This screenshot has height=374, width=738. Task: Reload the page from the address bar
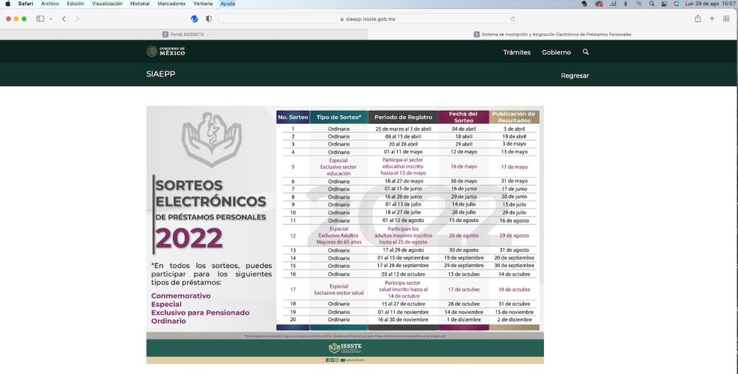[512, 19]
